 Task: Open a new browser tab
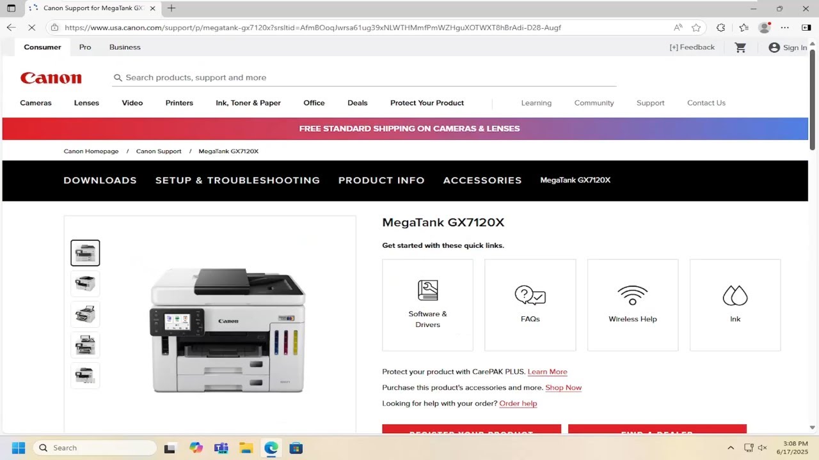171,8
